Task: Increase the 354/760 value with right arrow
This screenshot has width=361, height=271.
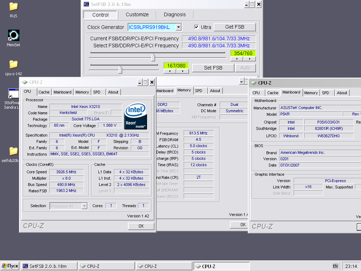Action: 250,59
